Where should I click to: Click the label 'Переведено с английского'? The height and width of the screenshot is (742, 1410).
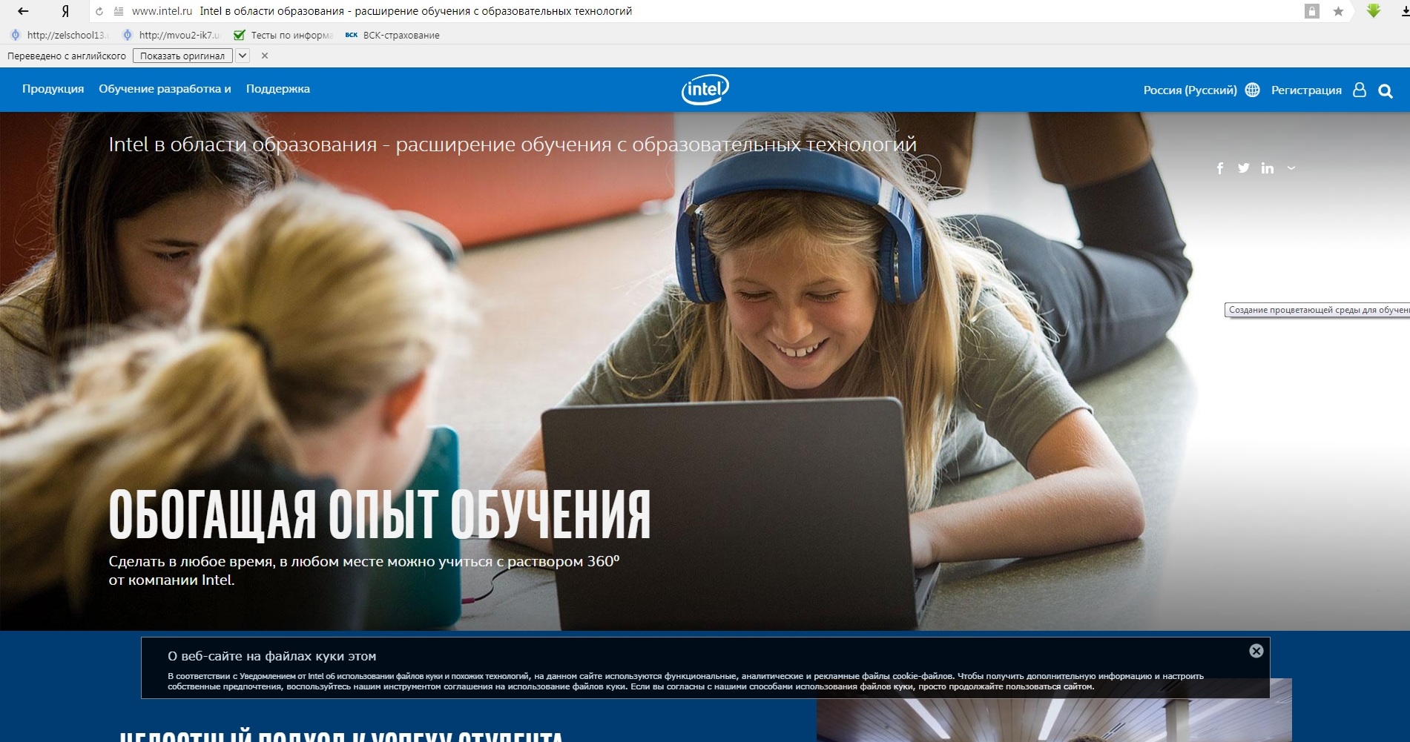coord(67,56)
